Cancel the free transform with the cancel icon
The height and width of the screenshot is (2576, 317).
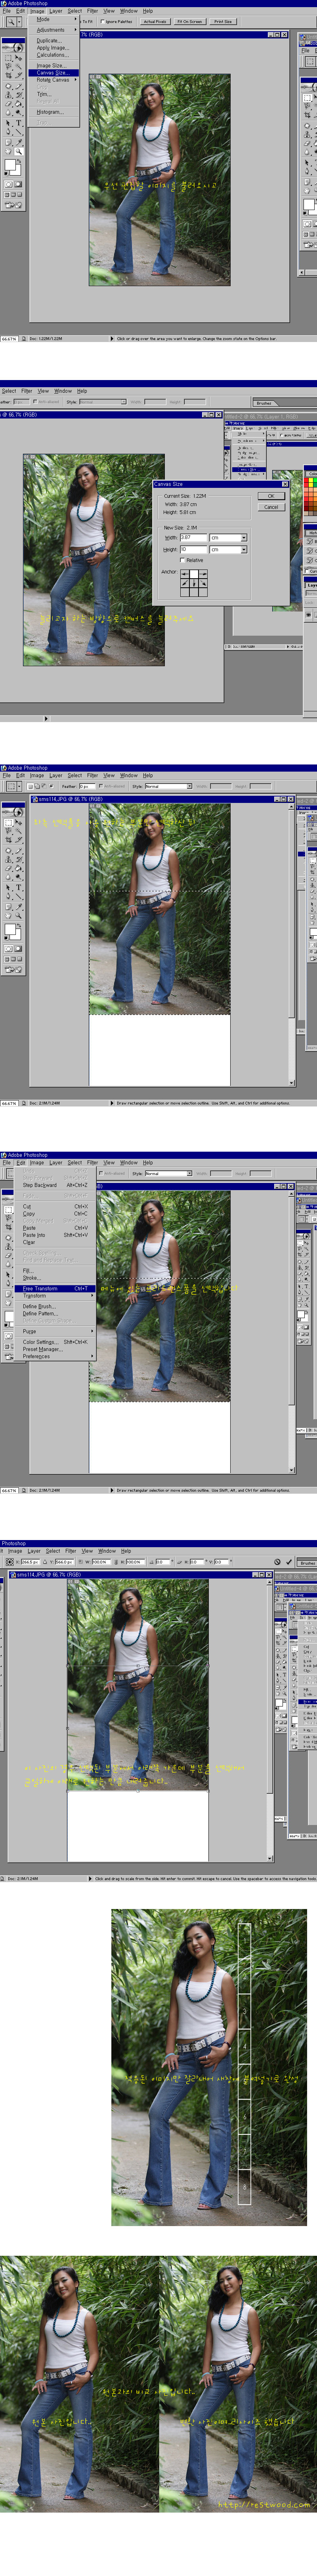(x=277, y=1561)
